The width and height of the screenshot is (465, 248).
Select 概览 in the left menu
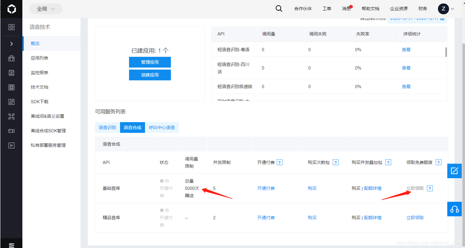pos(52,44)
